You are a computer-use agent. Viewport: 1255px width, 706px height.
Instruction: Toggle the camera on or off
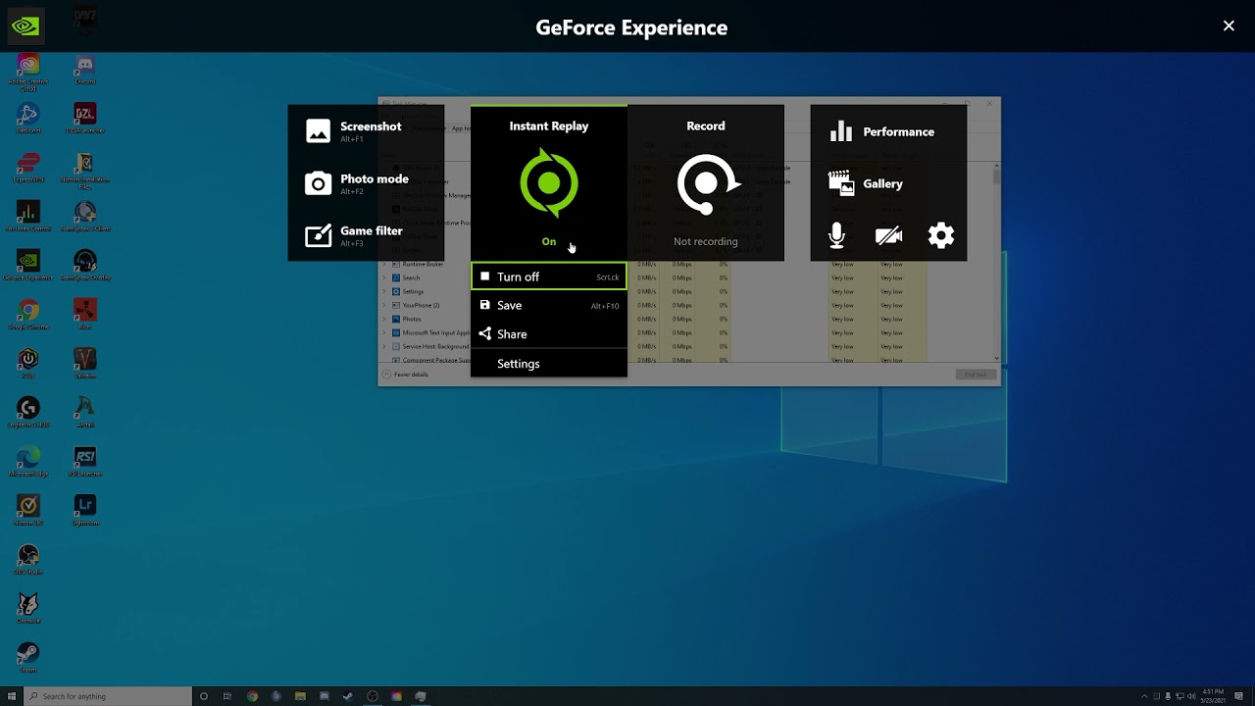(888, 235)
